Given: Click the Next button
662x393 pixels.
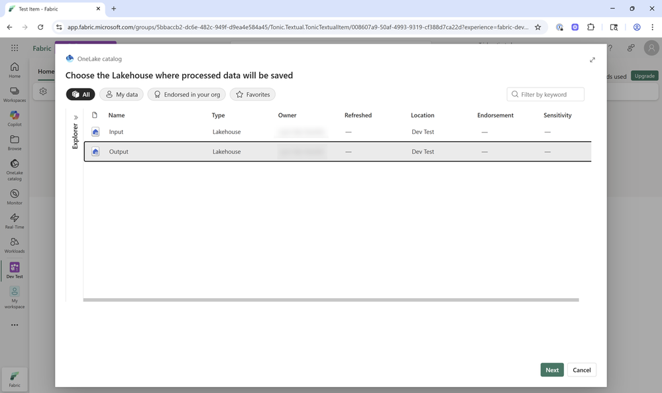Looking at the screenshot, I should point(552,370).
